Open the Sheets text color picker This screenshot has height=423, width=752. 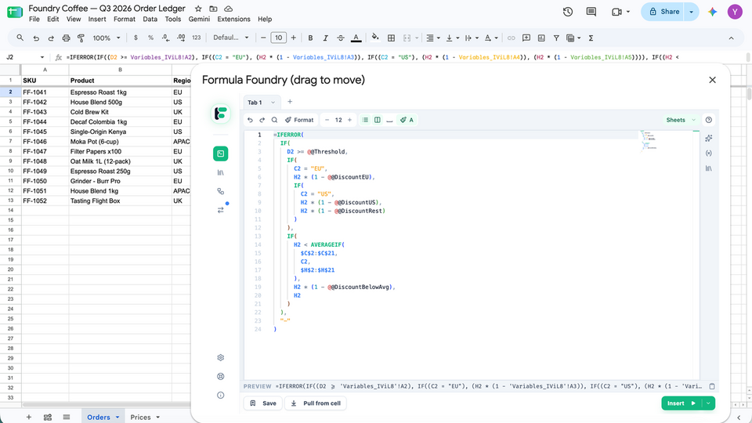(x=356, y=38)
